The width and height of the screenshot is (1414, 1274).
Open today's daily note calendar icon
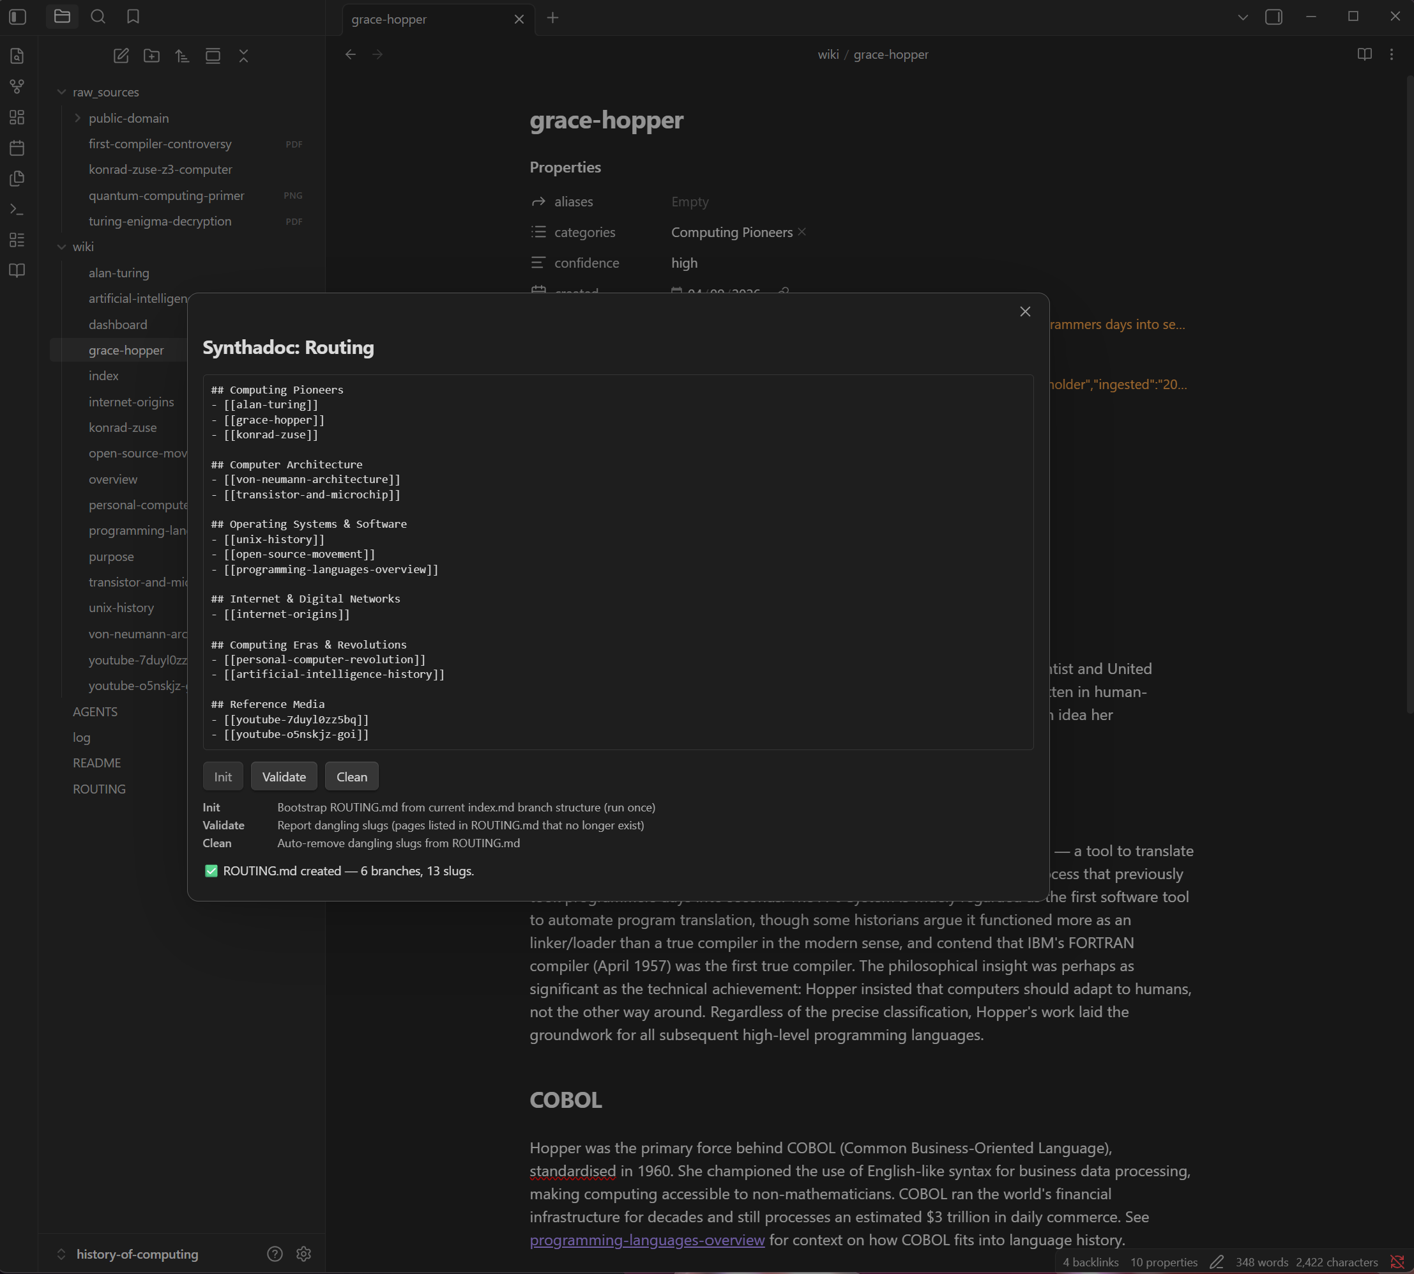17,148
